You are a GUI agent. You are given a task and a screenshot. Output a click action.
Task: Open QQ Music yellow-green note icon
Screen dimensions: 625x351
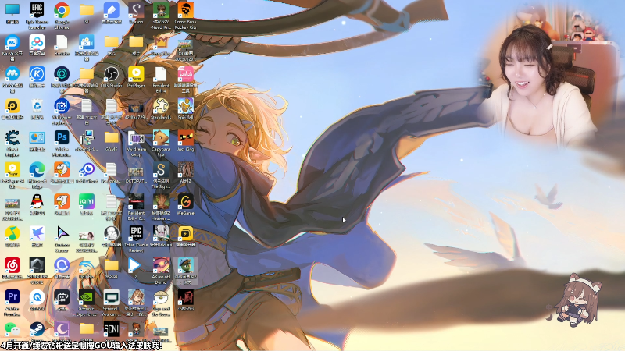coord(12,233)
